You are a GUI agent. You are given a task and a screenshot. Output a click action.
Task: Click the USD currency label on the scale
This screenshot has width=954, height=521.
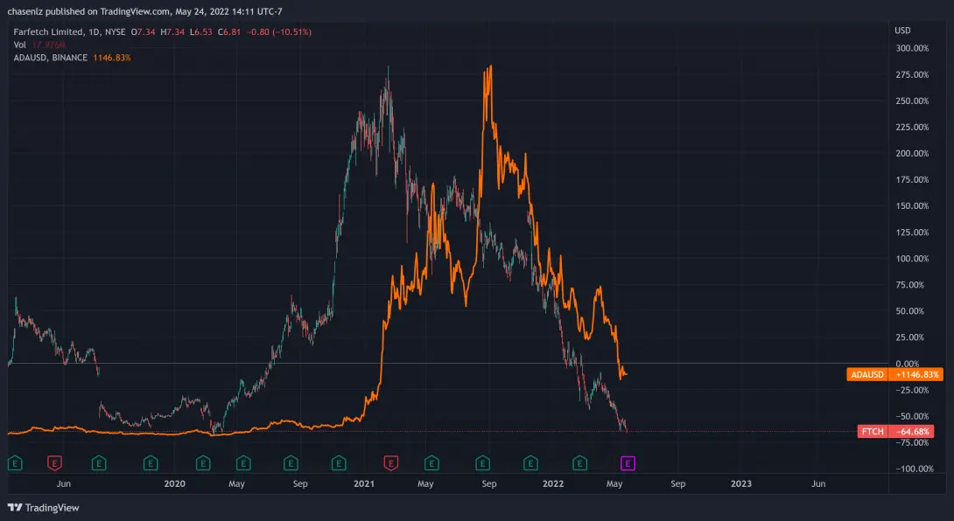click(902, 31)
